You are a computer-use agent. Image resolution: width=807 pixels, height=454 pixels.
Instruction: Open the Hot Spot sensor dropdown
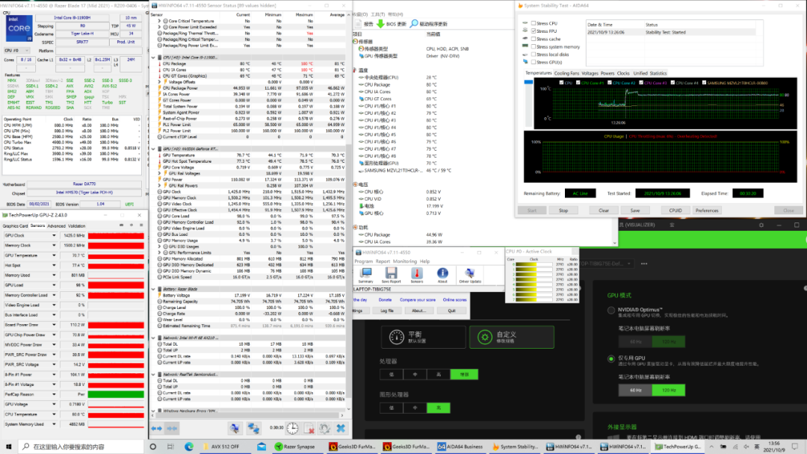[x=54, y=265]
